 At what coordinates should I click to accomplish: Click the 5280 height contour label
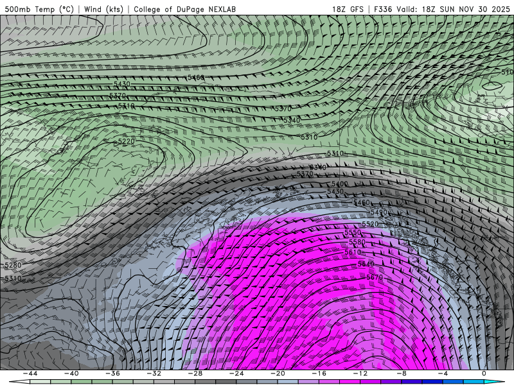tap(13, 265)
